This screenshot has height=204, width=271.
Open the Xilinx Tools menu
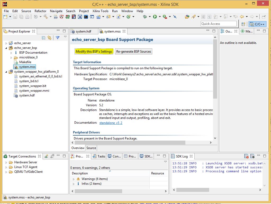[x=100, y=11]
